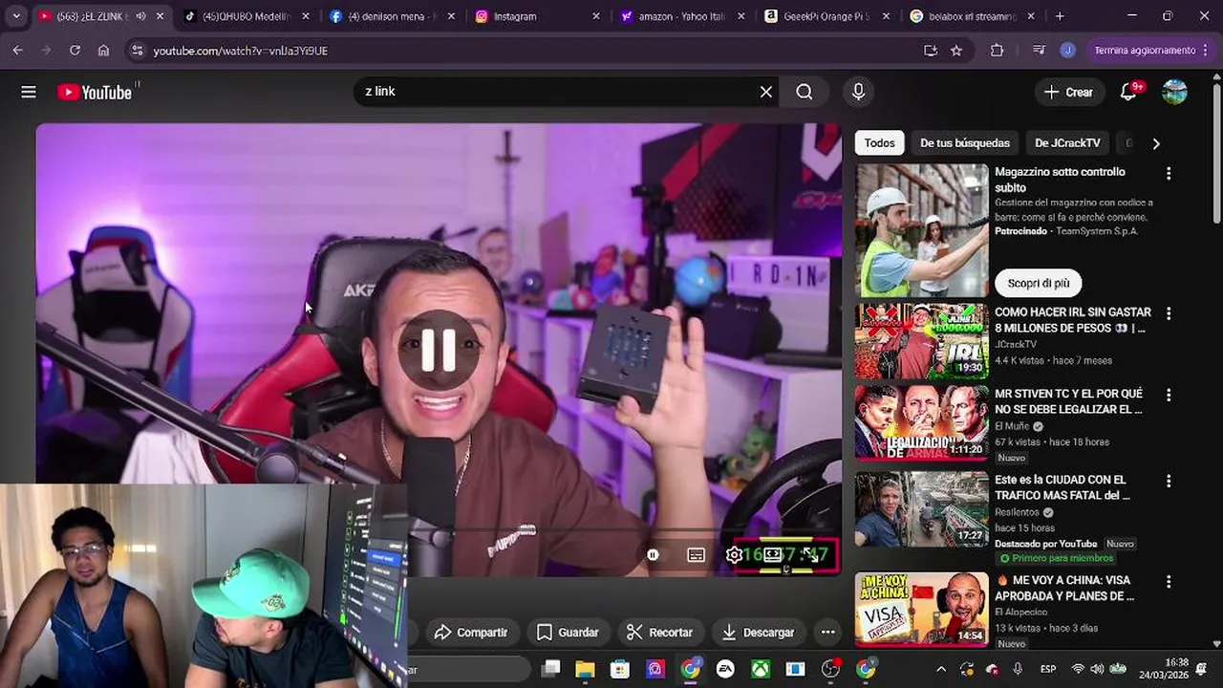Switch to the QHUBO Medellín TikTok tab
Viewport: 1223px width, 688px height.
tap(247, 16)
